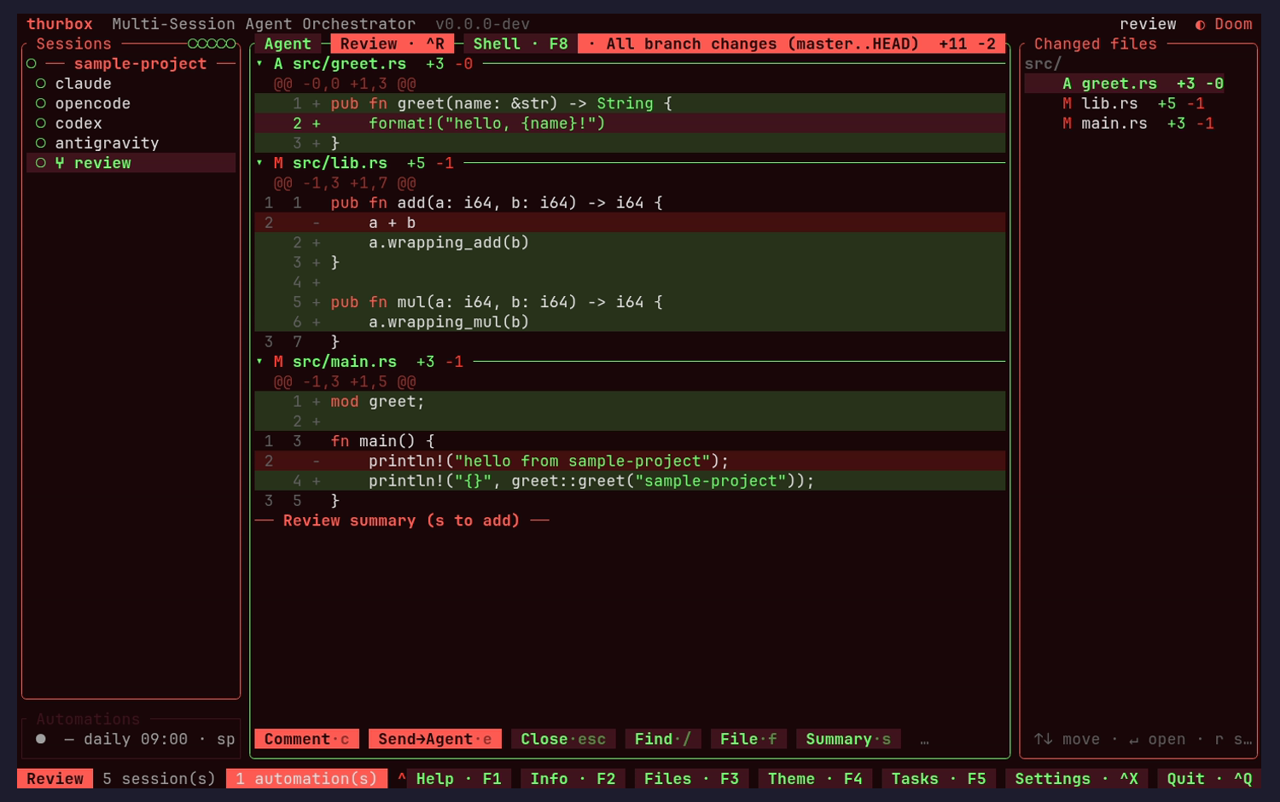The width and height of the screenshot is (1280, 802).
Task: Switch to the Review ^R tab
Action: pyautogui.click(x=392, y=44)
